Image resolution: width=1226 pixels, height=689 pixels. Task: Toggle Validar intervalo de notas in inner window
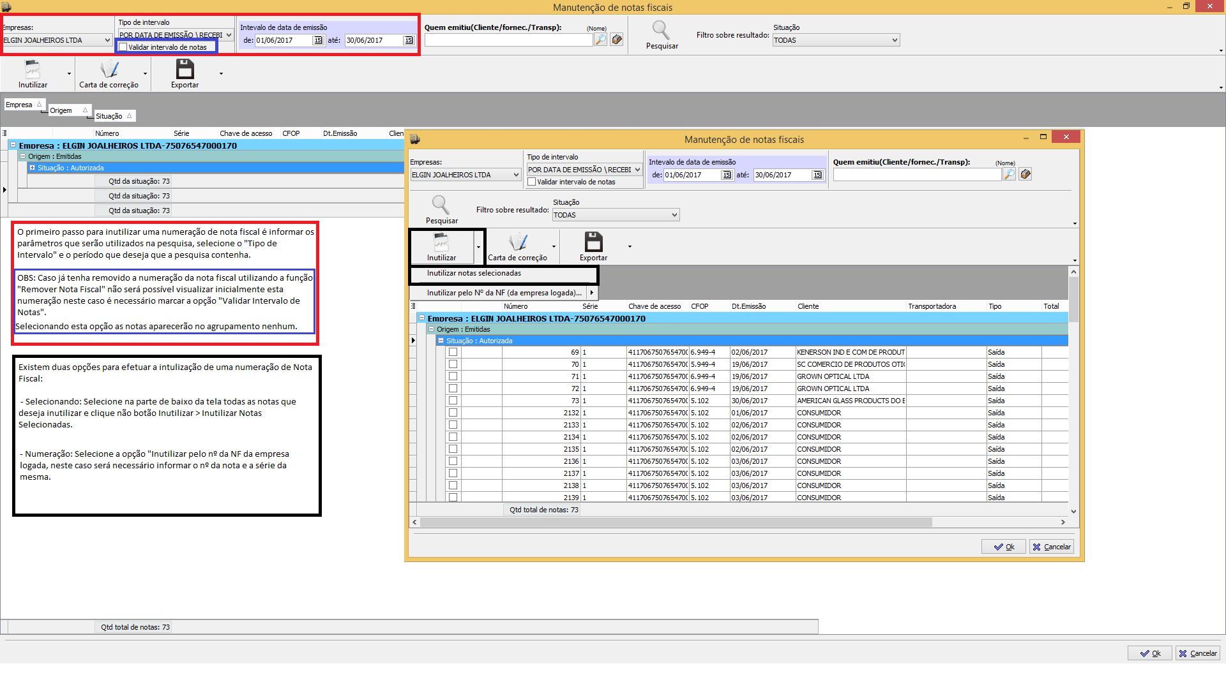click(x=531, y=182)
